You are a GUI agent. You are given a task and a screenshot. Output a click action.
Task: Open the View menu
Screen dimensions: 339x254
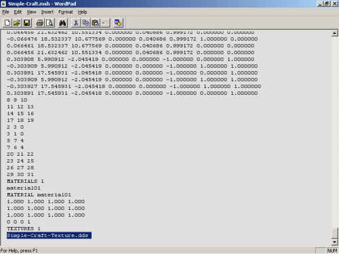(31, 12)
